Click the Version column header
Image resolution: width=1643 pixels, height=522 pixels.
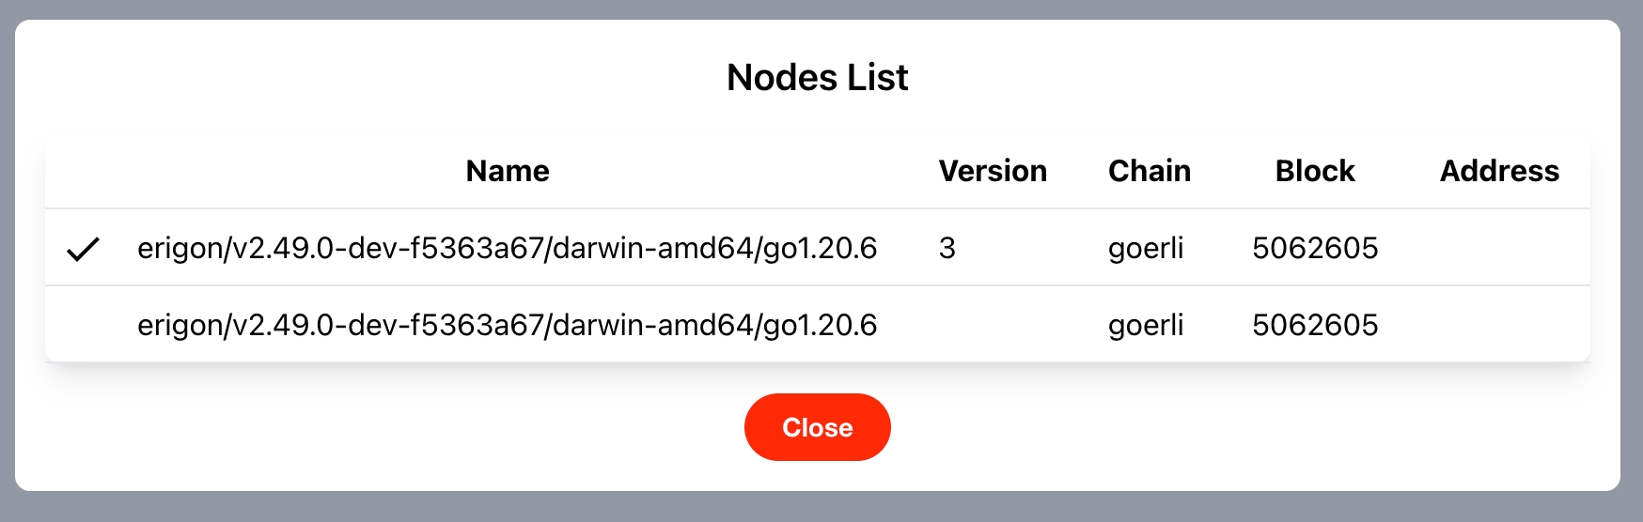click(x=993, y=171)
